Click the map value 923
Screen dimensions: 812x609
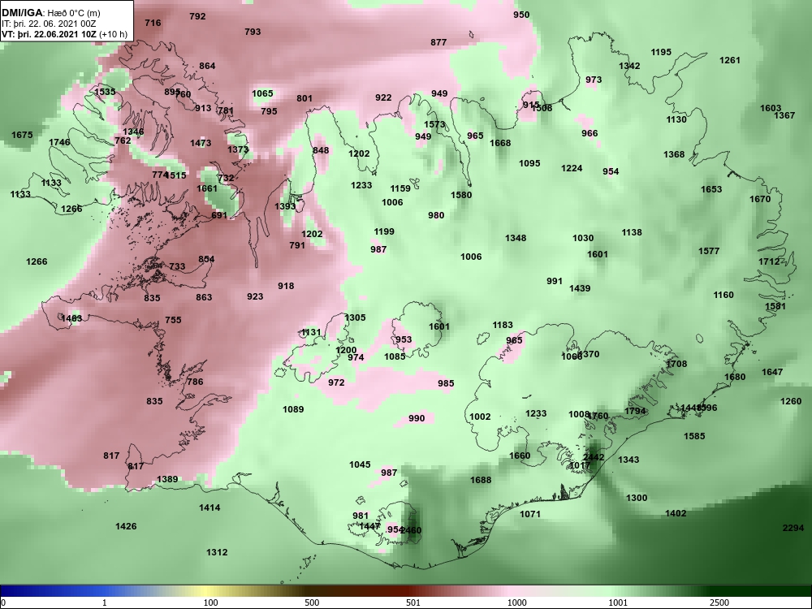255,296
